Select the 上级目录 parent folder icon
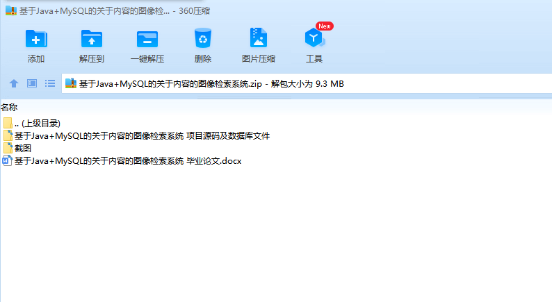The height and width of the screenshot is (302, 552). [8, 123]
